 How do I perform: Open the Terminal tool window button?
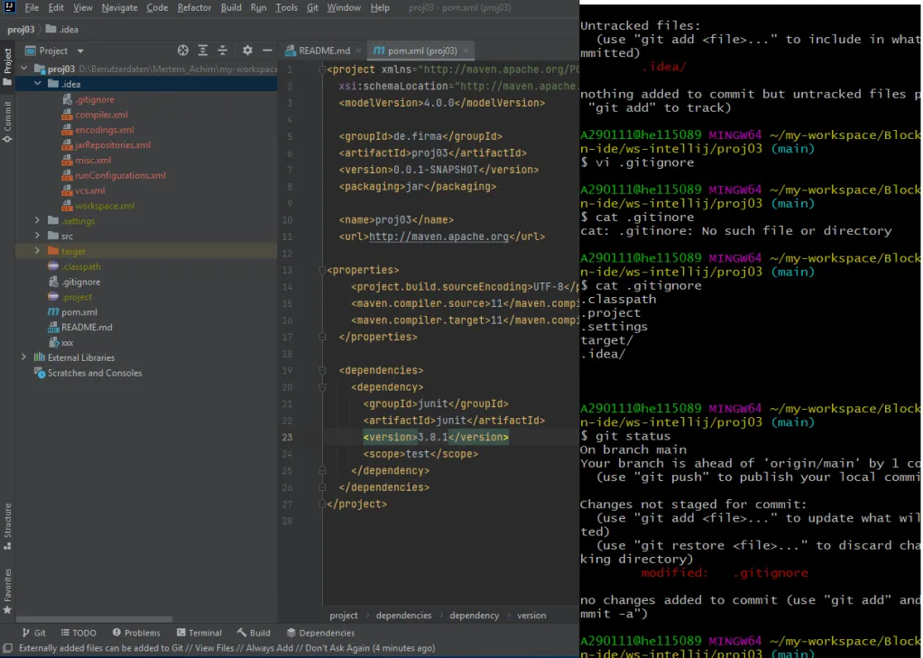pos(199,633)
